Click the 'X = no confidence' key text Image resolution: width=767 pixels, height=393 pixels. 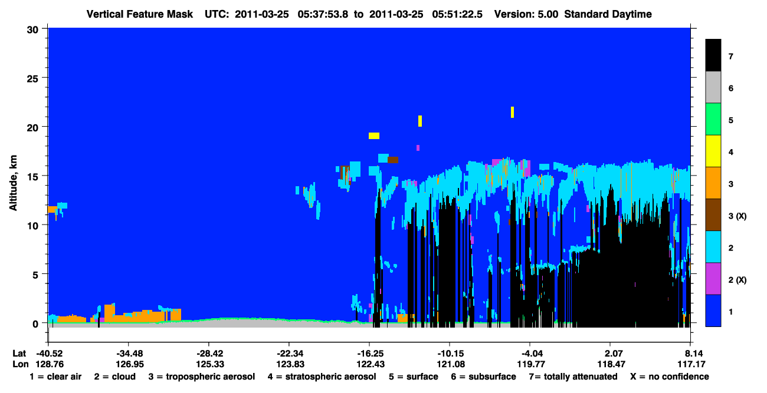point(669,377)
